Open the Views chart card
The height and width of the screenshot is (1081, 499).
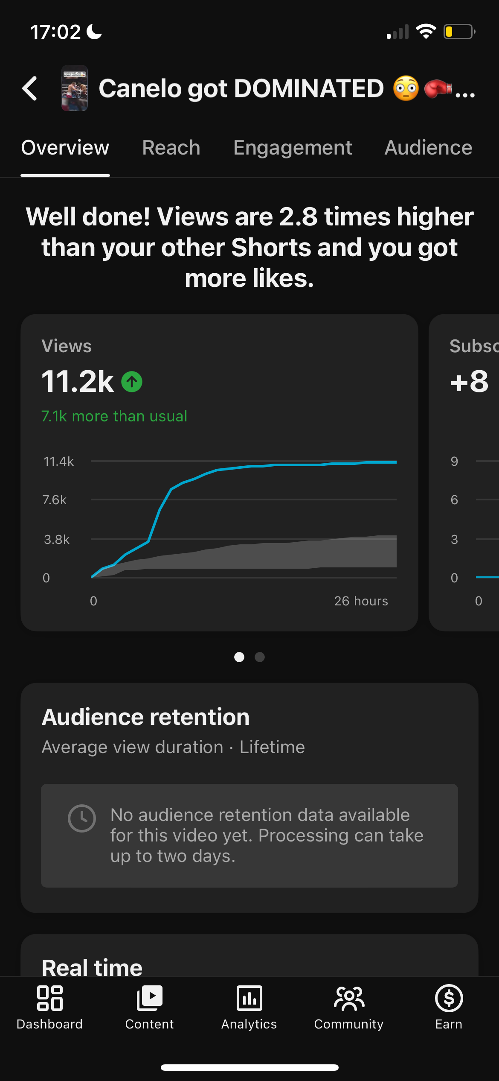click(219, 473)
